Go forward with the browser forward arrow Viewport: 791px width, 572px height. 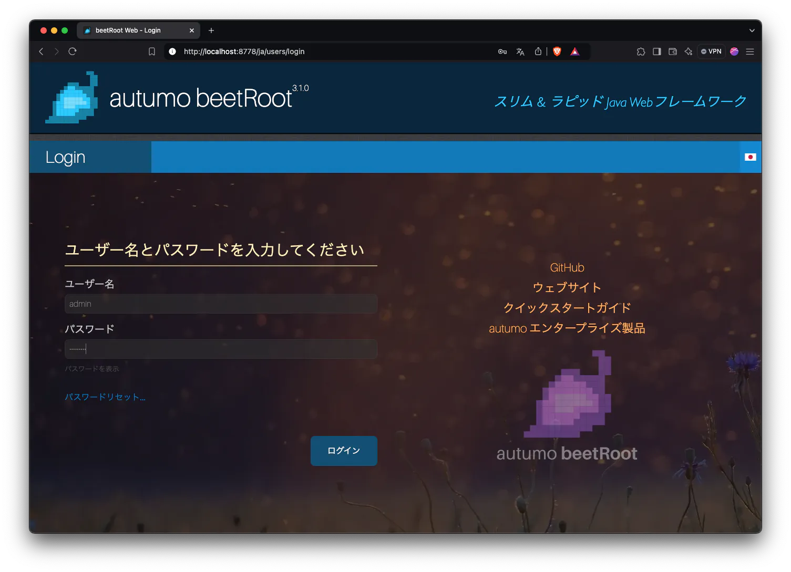point(57,51)
